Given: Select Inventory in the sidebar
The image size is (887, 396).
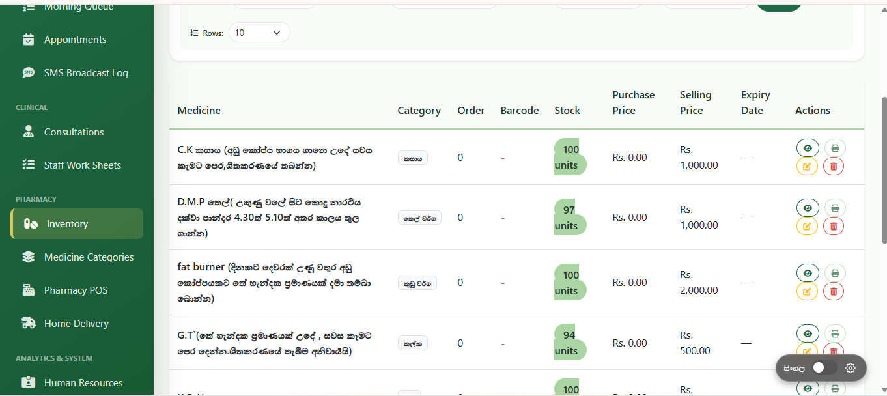Looking at the screenshot, I should (x=77, y=224).
